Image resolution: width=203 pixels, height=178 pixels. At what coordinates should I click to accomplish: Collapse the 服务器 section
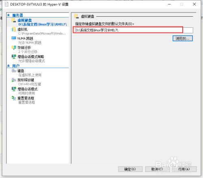[9, 15]
